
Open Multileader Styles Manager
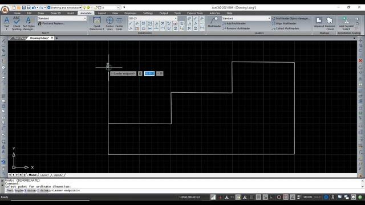point(291,18)
